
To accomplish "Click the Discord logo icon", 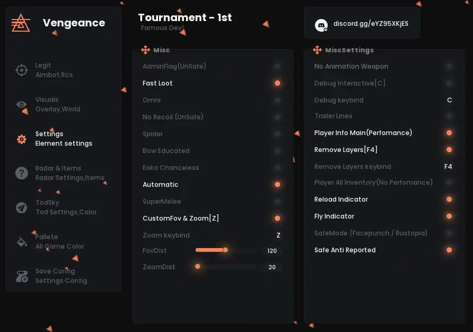I will 321,25.
